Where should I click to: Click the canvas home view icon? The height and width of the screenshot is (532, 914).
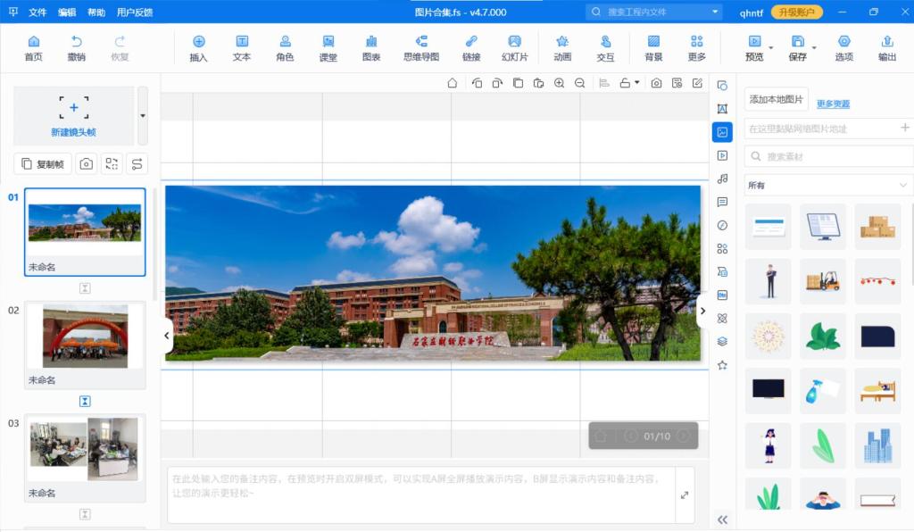pos(453,83)
